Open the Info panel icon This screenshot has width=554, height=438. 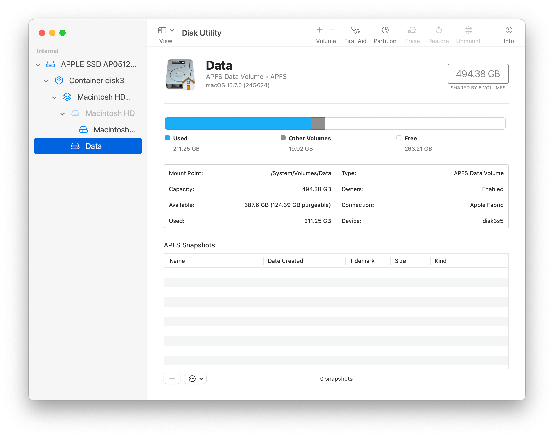[509, 30]
